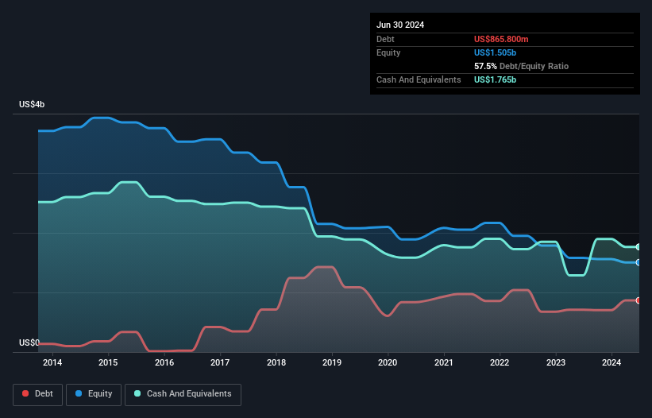The image size is (652, 418).
Task: Toggle Cash And Equivalents legend button
Action: 183,394
